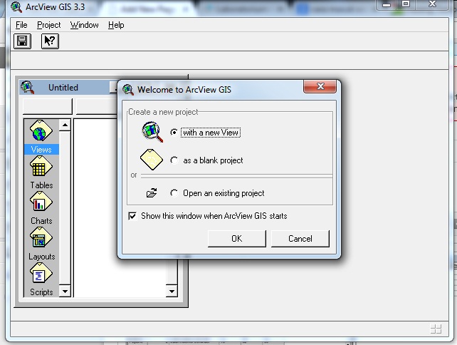
Task: Minimize the ArcView GIS 3.3 window
Action: pos(387,4)
